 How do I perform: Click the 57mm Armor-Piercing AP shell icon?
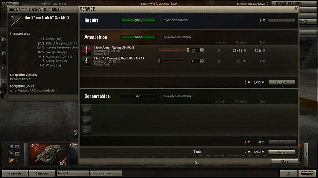[87, 50]
